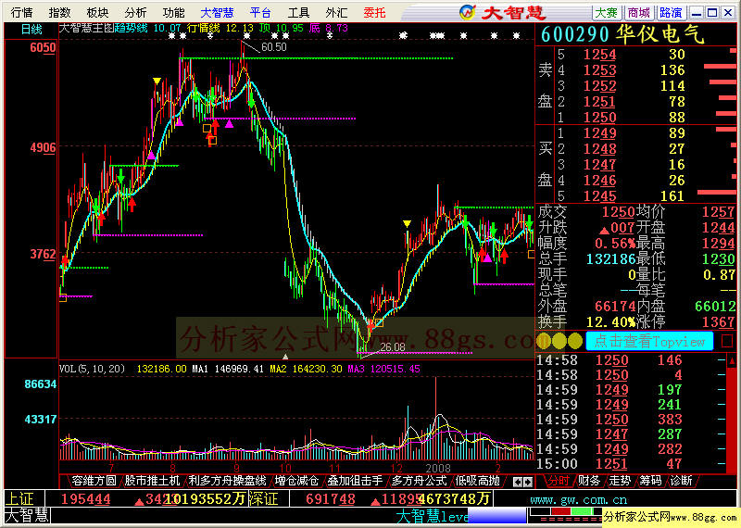Click buy level 5 price 1245
741x528 pixels.
pos(599,195)
